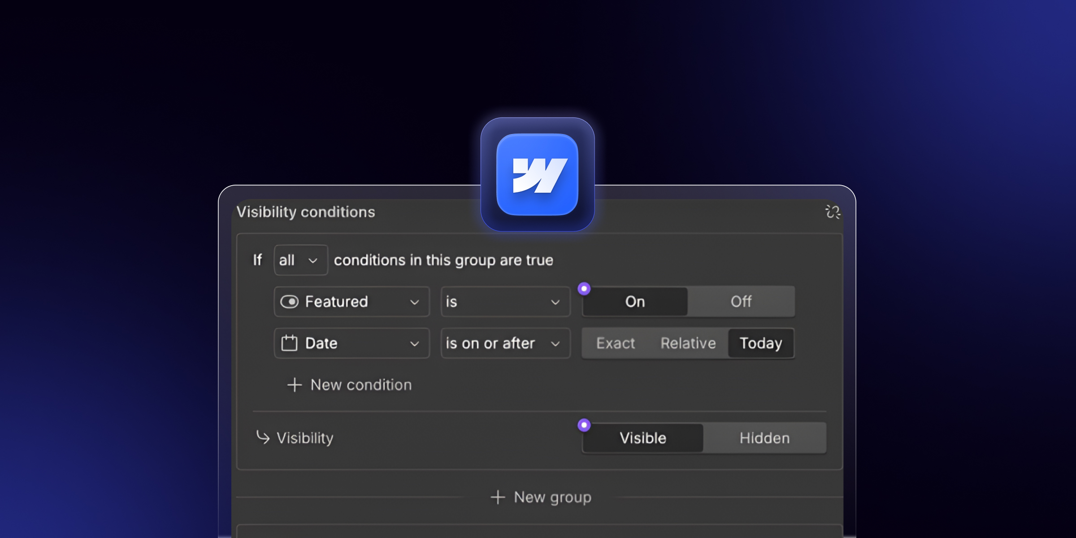1076x538 pixels.
Task: Set visibility to Visible
Action: pos(643,438)
